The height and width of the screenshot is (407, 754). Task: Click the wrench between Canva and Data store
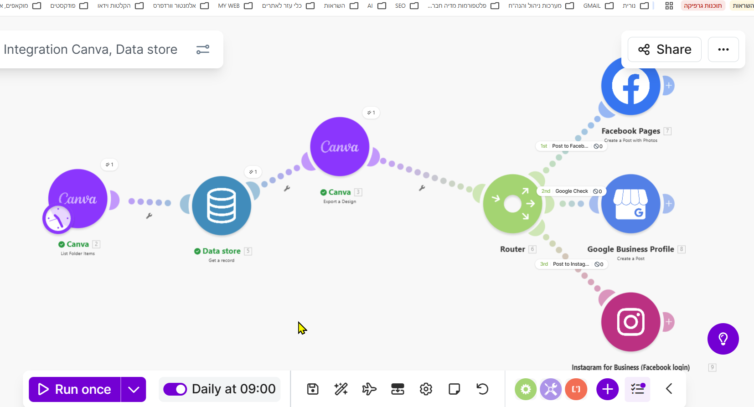149,216
